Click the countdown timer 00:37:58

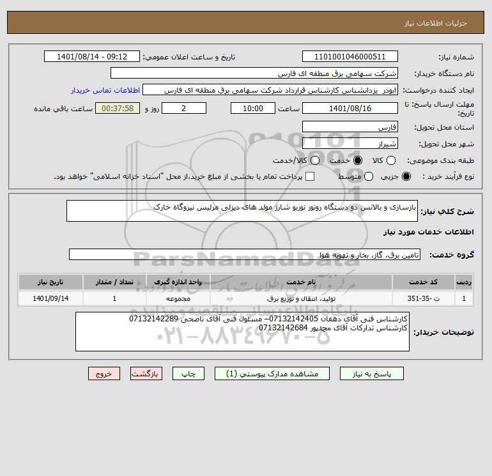click(118, 108)
